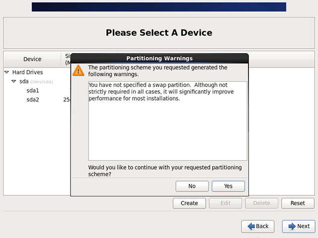Click the blue right arrow on Next
The height and width of the screenshot is (238, 318).
(x=291, y=226)
